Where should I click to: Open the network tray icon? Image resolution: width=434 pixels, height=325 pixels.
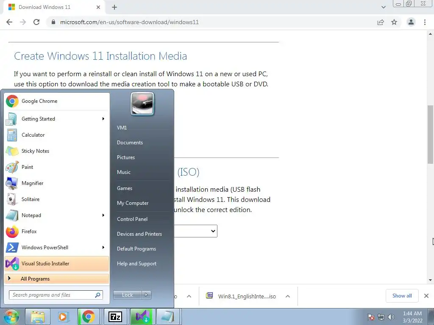tap(381, 317)
